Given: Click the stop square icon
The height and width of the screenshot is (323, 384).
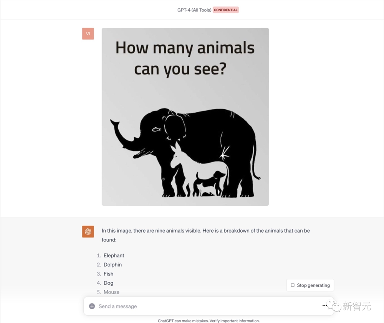Looking at the screenshot, I should tap(293, 285).
